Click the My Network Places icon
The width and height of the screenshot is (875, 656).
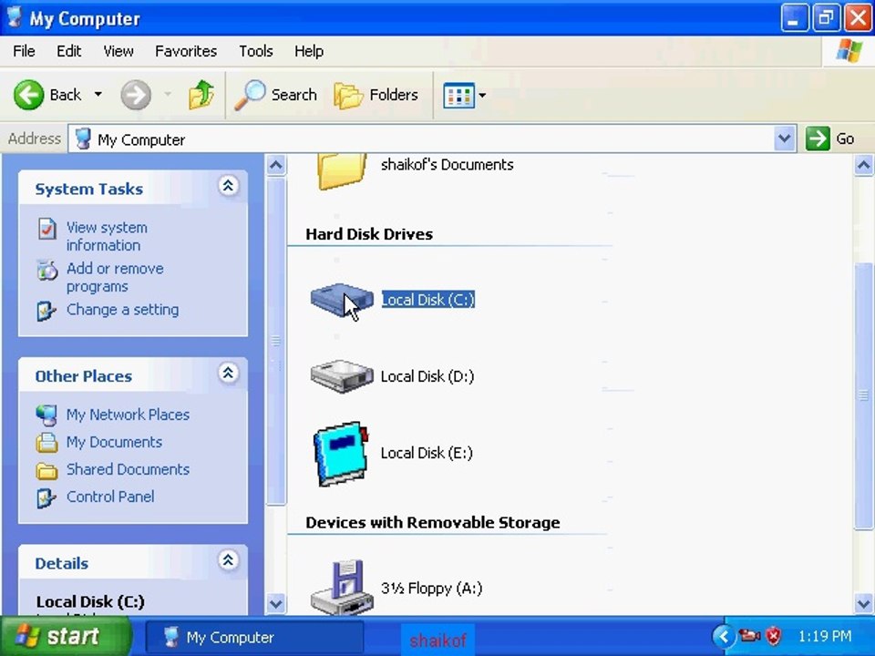pyautogui.click(x=46, y=415)
